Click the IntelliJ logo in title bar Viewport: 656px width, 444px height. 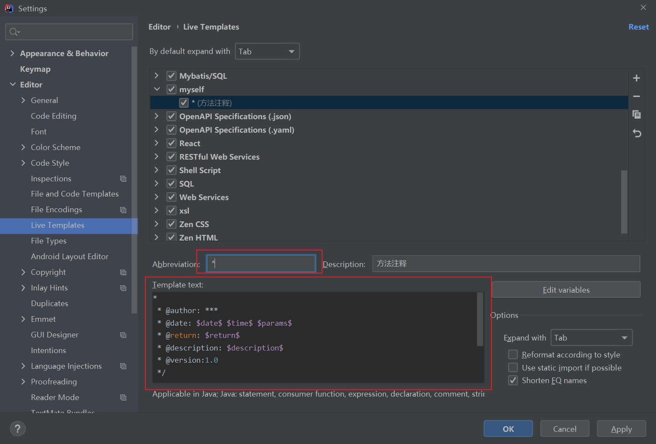click(9, 8)
